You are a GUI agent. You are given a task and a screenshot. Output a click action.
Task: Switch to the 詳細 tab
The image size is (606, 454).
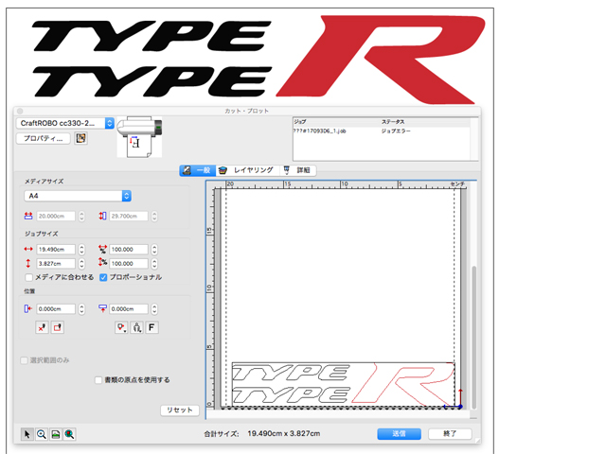click(297, 170)
